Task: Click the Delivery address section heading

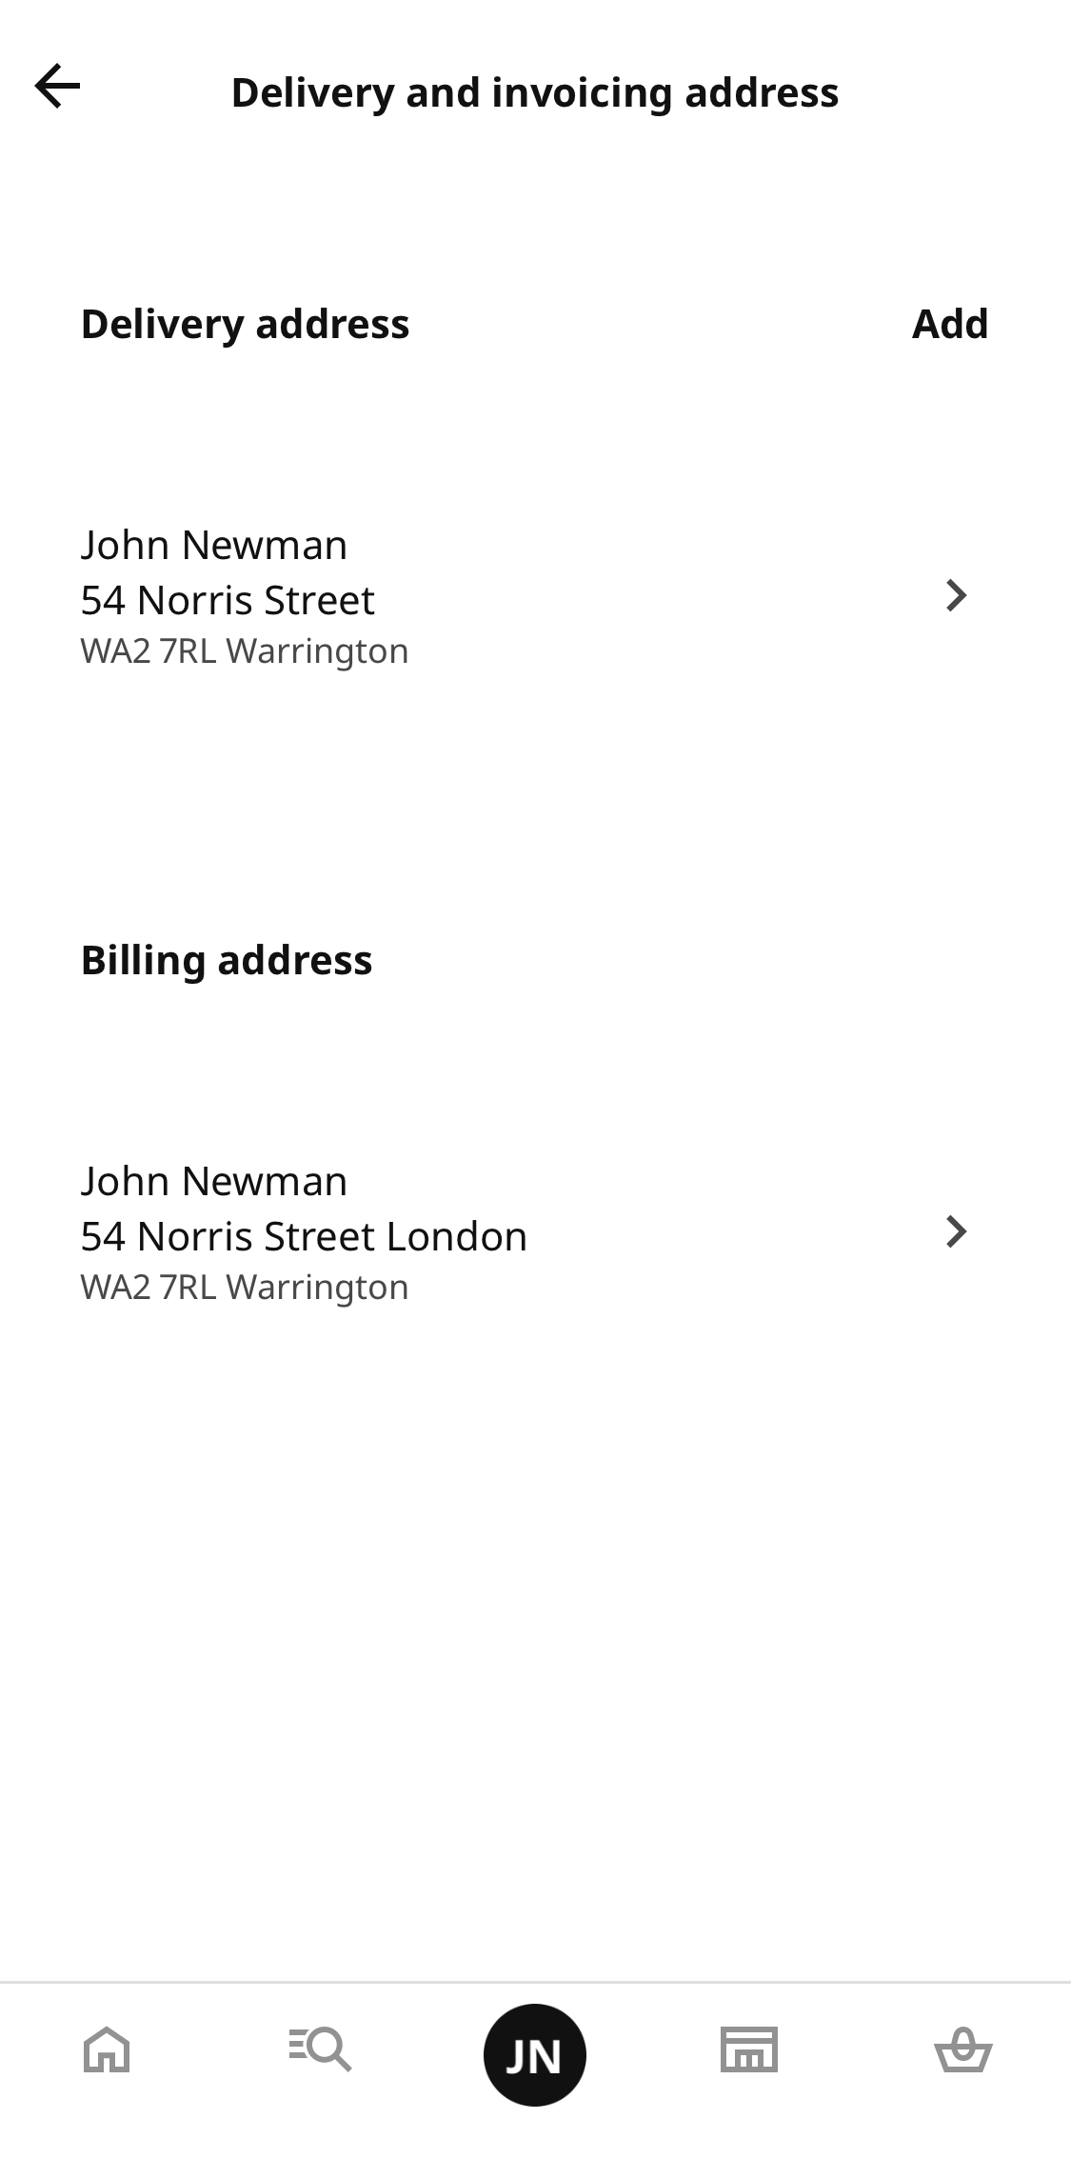Action: click(244, 322)
